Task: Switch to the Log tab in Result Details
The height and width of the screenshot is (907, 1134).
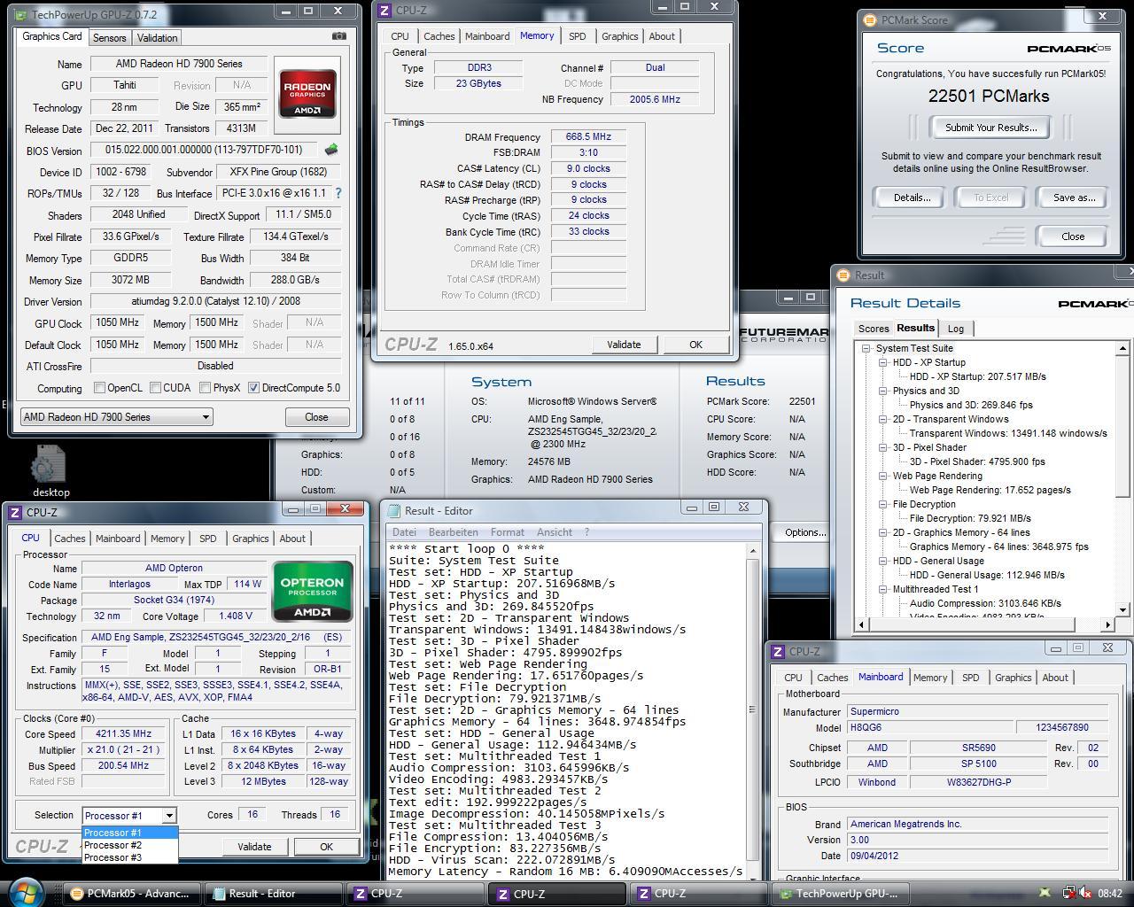Action: pos(956,329)
